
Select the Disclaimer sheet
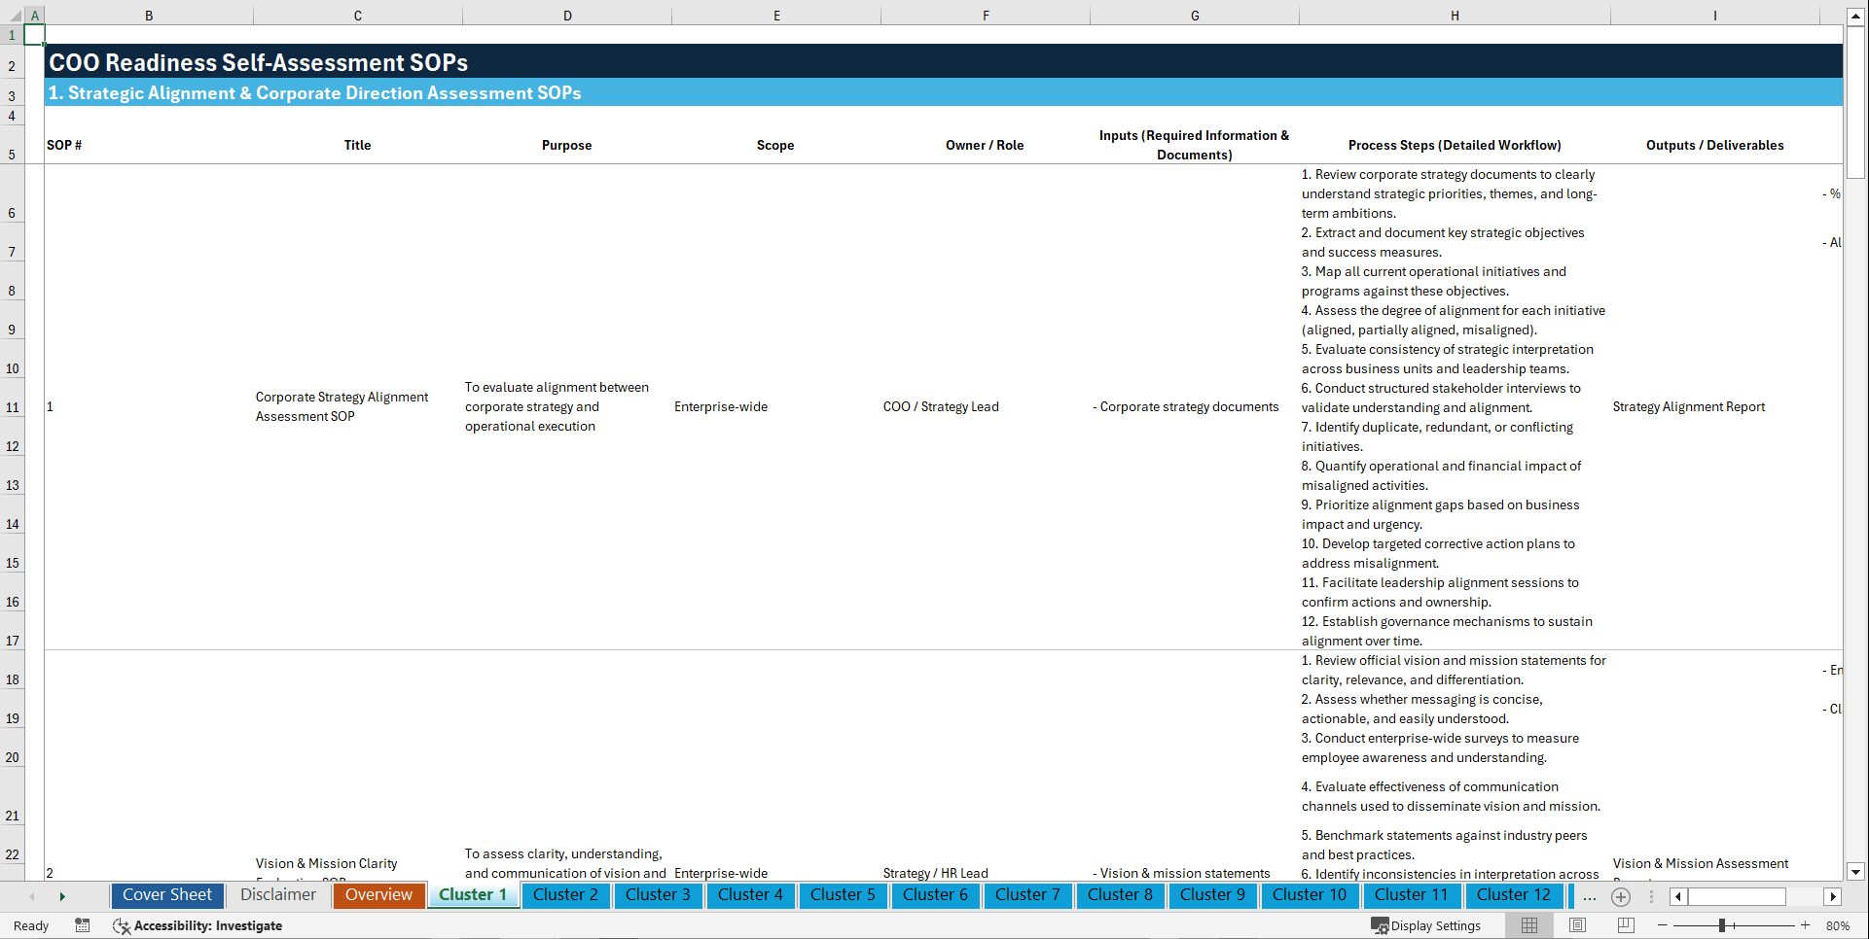click(277, 895)
